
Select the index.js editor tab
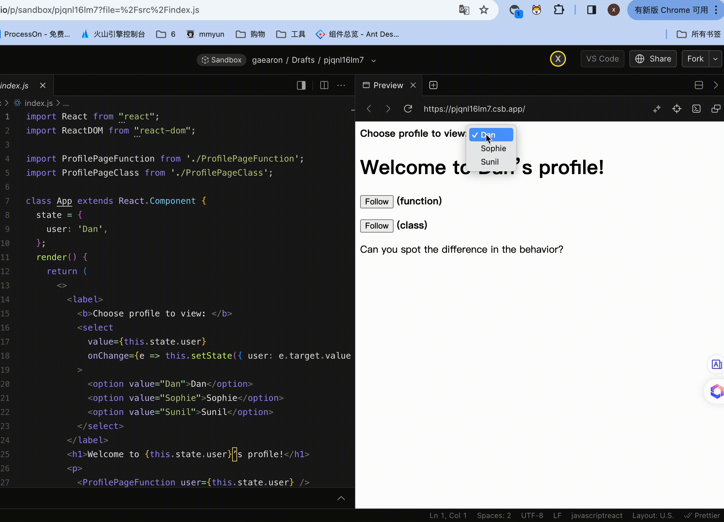pyautogui.click(x=15, y=85)
